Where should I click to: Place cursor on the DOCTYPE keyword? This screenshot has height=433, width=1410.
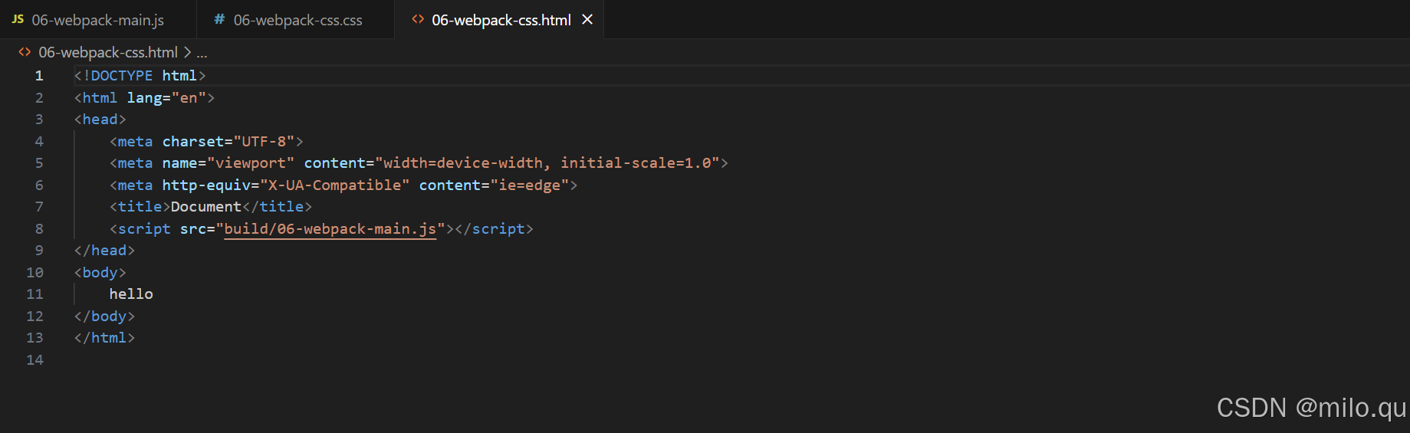coord(122,76)
